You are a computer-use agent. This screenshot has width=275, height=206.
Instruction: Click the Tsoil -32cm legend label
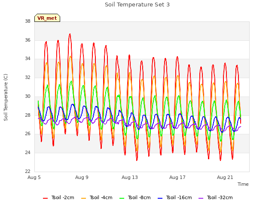coord(220,197)
